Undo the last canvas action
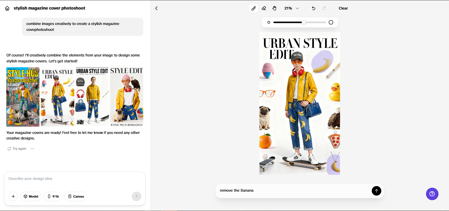The width and height of the screenshot is (449, 211). pyautogui.click(x=314, y=8)
